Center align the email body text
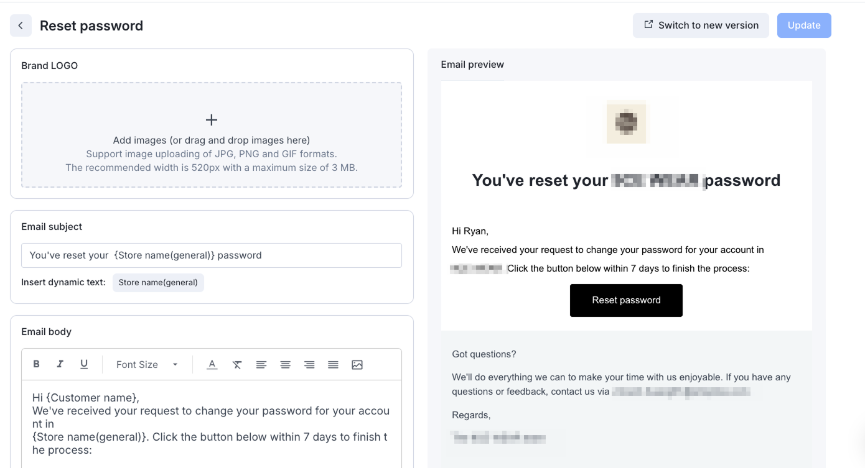Screen dimensions: 865x468 click(x=285, y=365)
